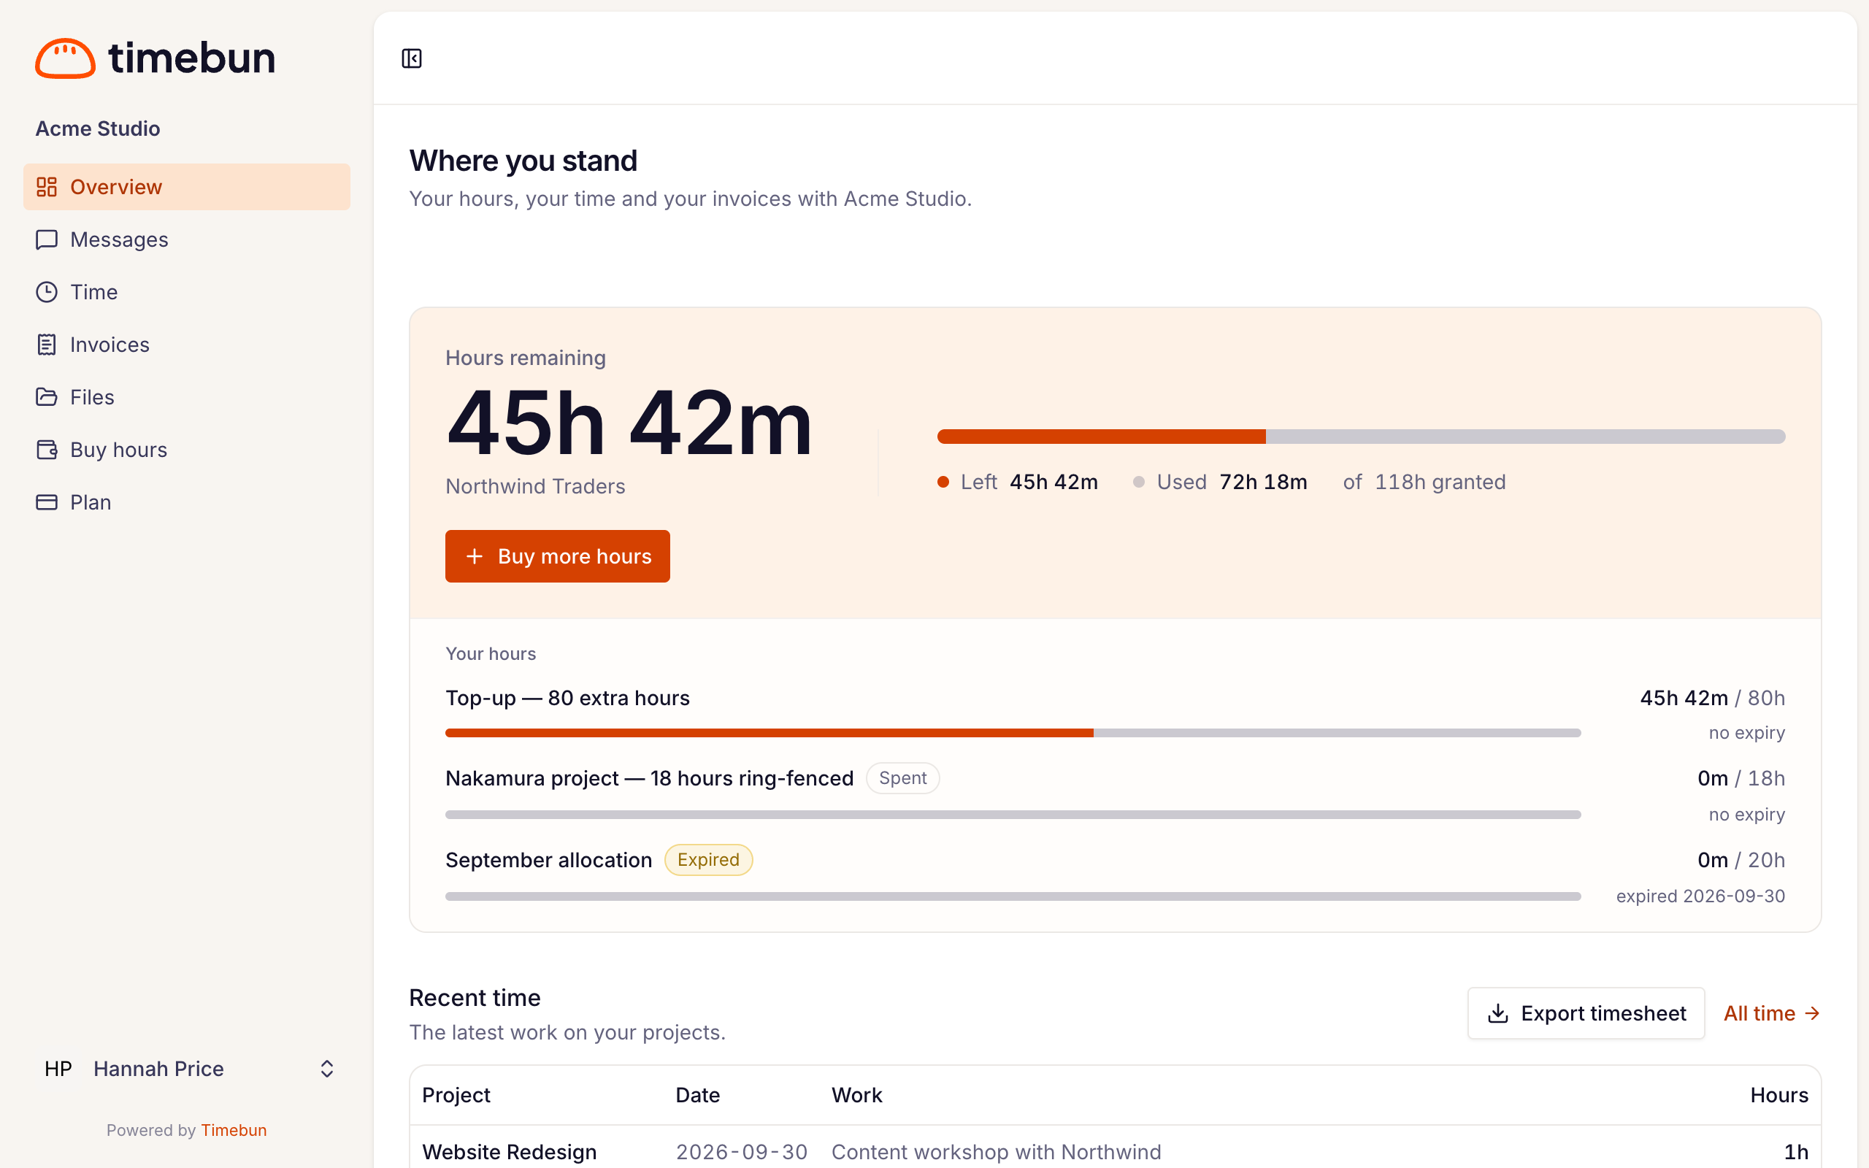This screenshot has width=1869, height=1168.
Task: Click Content workshop with Northwind cell
Action: coord(997,1151)
